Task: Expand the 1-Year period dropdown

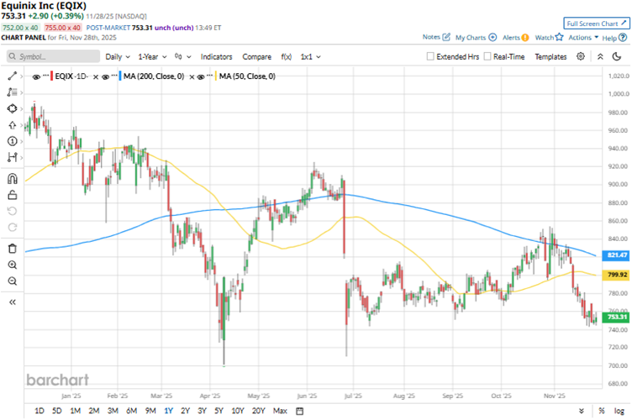Action: click(154, 57)
